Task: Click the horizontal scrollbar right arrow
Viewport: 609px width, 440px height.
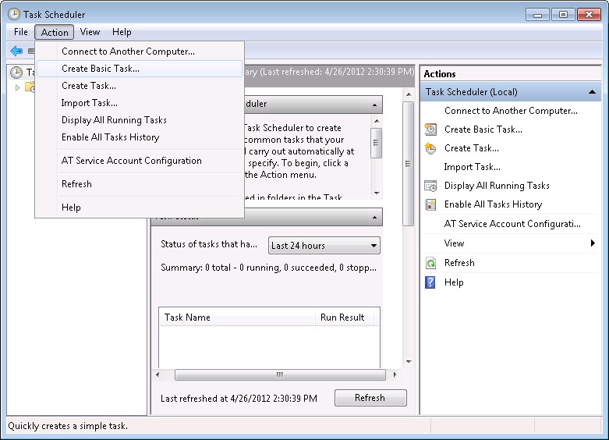Action: coord(395,374)
